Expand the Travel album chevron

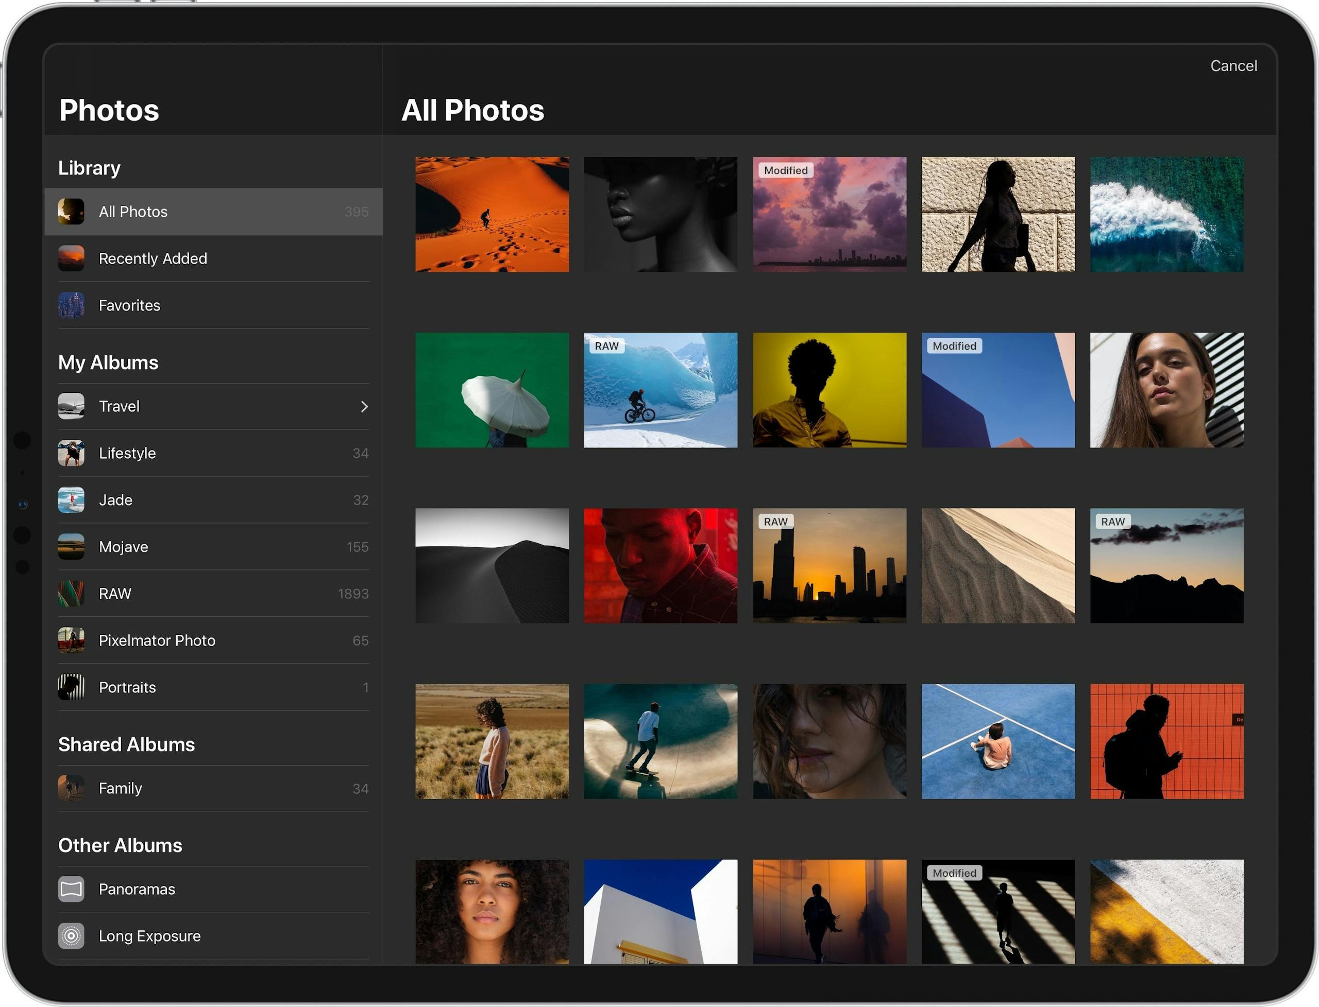364,406
